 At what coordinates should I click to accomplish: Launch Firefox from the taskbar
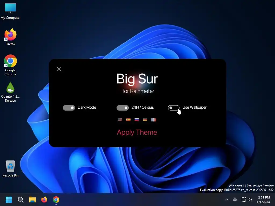44,200
